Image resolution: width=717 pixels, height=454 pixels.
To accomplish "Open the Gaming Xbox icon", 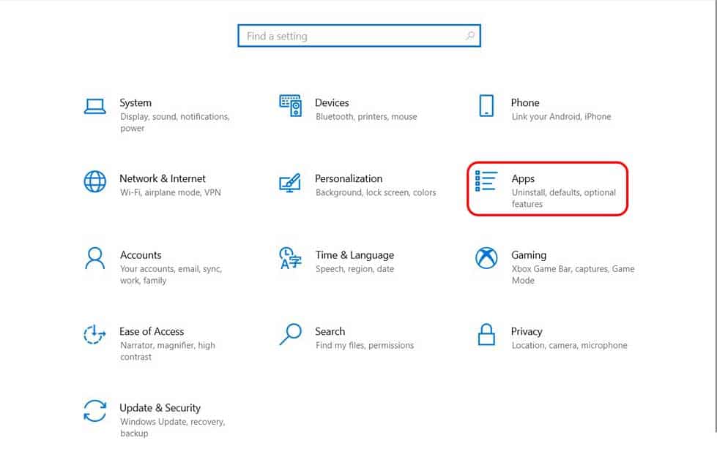I will point(486,258).
